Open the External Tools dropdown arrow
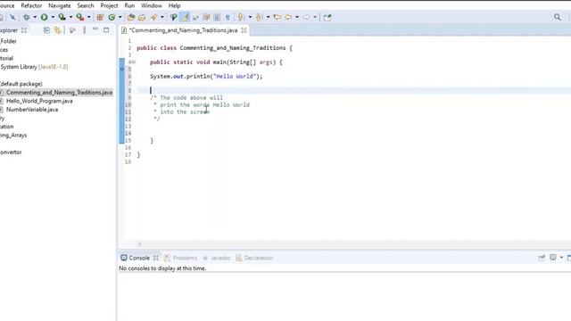571x321 pixels. pyautogui.click(x=88, y=17)
